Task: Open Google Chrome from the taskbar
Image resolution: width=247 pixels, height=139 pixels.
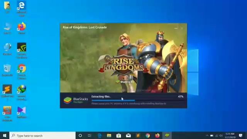Action: (147, 136)
